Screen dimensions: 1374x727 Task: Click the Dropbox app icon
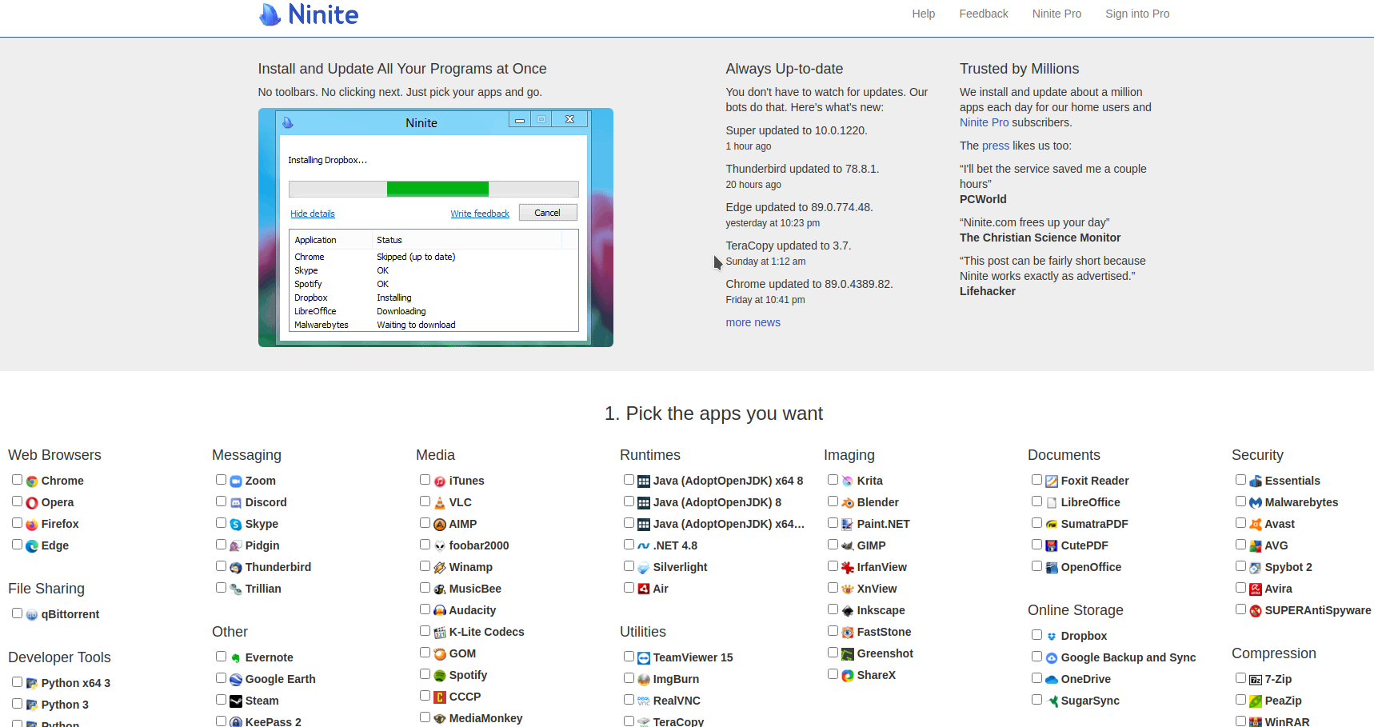tap(1052, 637)
